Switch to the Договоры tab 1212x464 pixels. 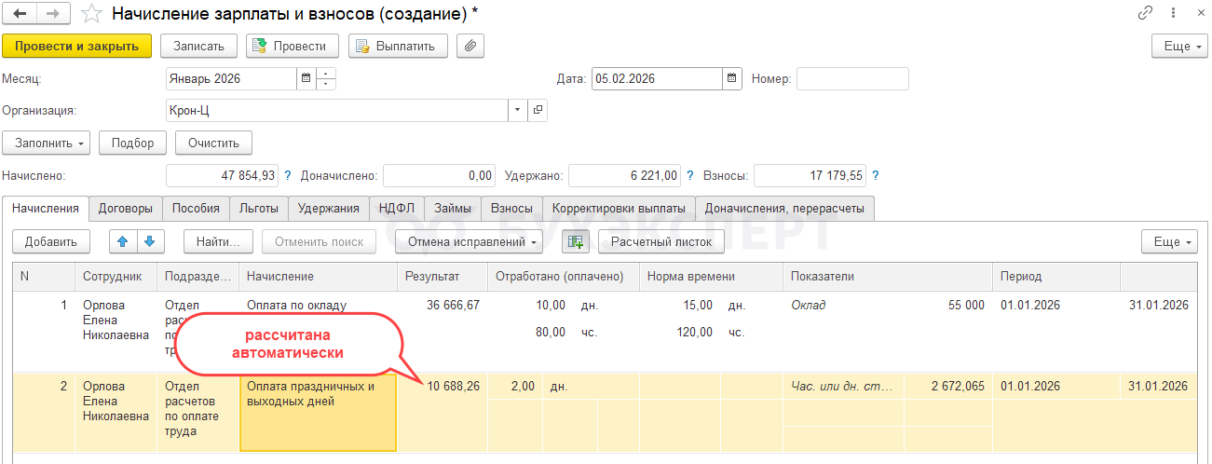tap(126, 209)
